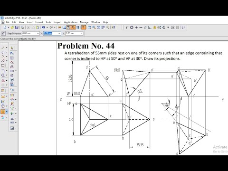The width and height of the screenshot is (228, 171).
Task: Click the Parallel relationship icon
Action: tap(145, 28)
